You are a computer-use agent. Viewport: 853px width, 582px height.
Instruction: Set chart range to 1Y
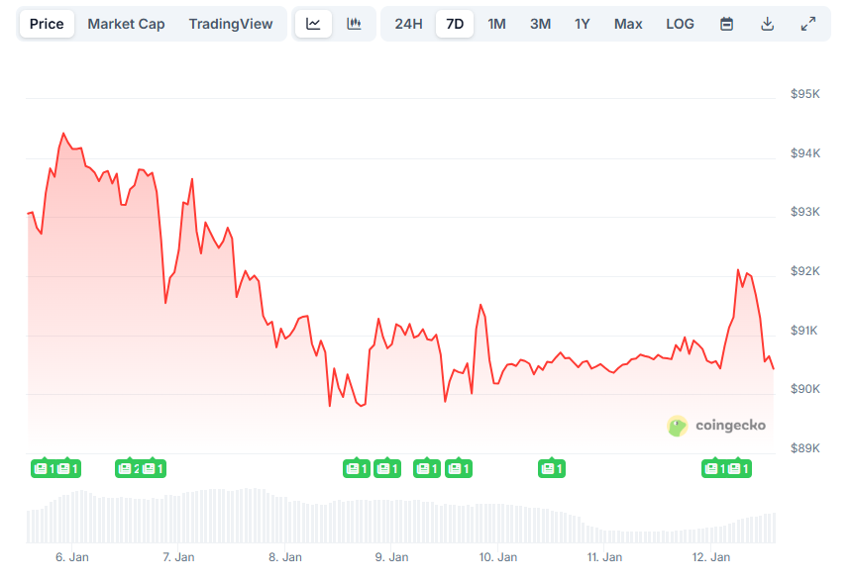583,24
